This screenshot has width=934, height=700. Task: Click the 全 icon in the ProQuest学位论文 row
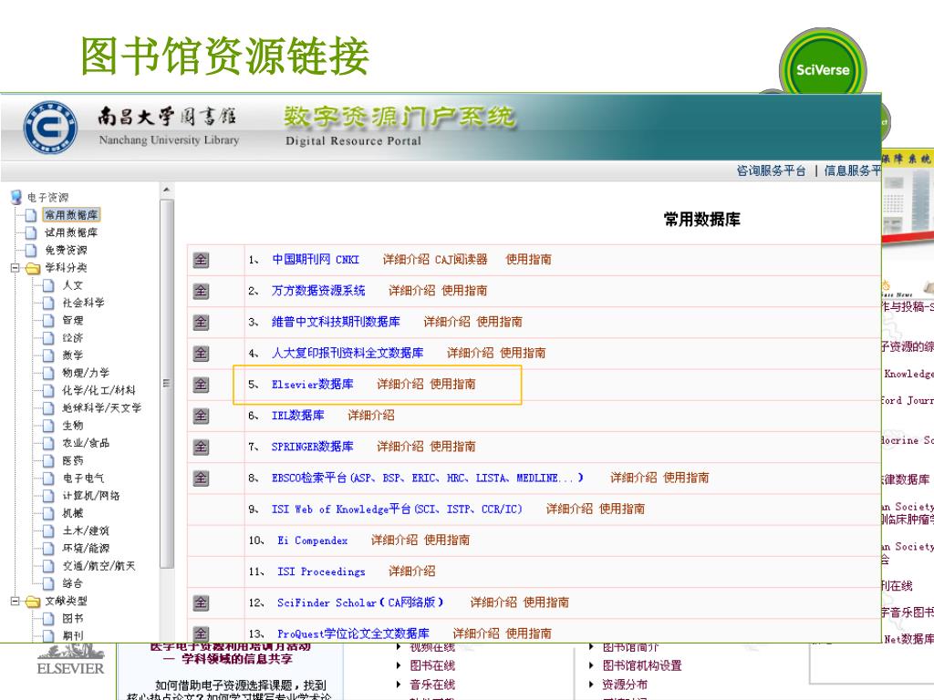coord(201,634)
